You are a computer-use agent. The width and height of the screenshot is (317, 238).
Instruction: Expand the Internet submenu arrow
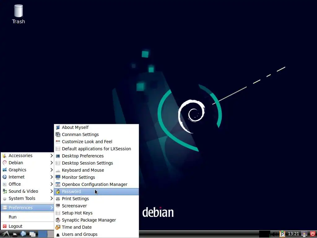coord(51,177)
